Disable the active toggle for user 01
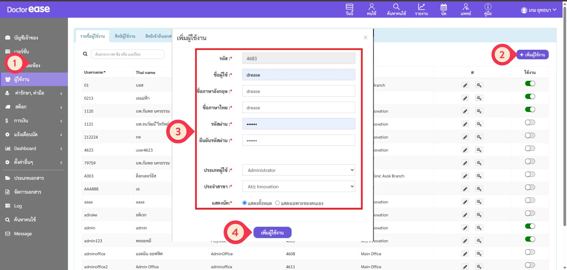 point(530,84)
